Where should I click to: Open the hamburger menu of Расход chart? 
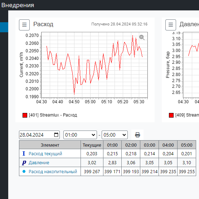click(24, 25)
